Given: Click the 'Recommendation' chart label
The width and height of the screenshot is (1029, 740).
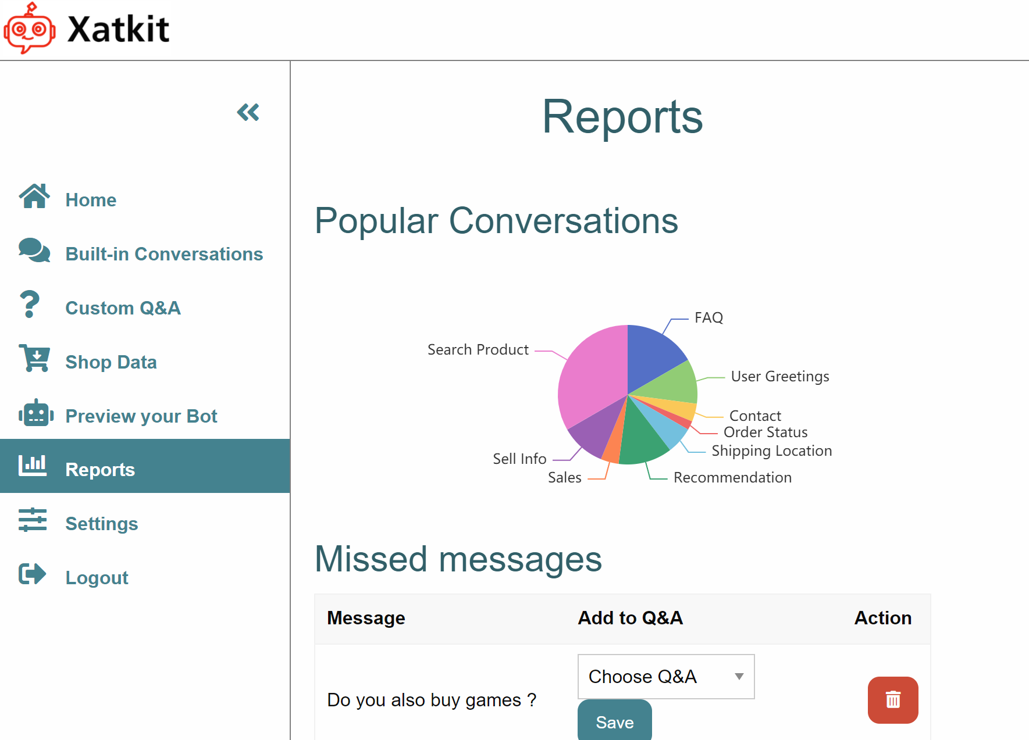Looking at the screenshot, I should coord(732,478).
